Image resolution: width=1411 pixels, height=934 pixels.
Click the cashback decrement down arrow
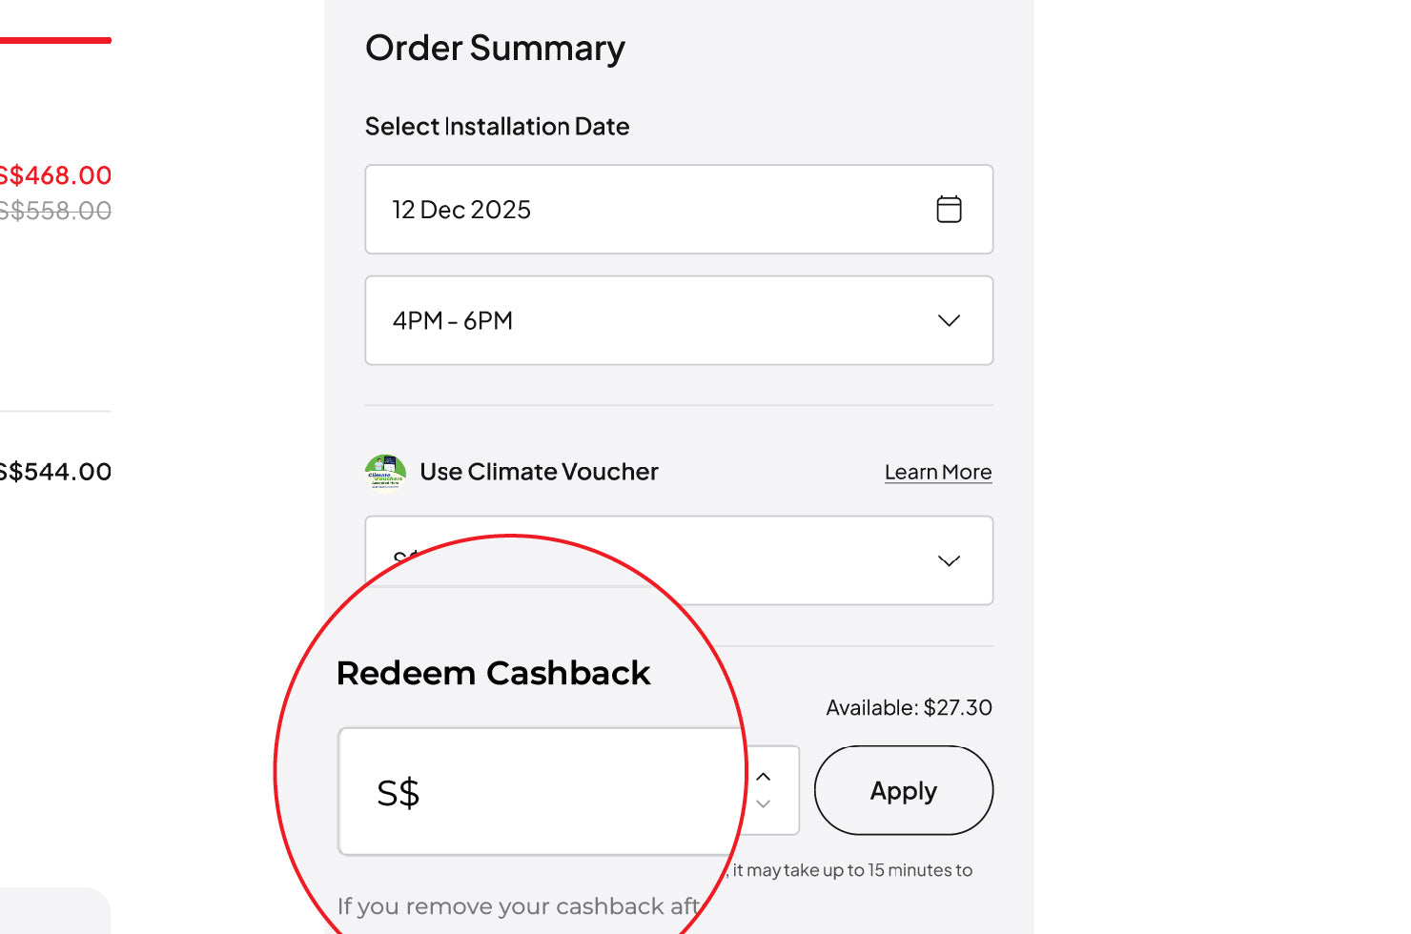coord(763,805)
